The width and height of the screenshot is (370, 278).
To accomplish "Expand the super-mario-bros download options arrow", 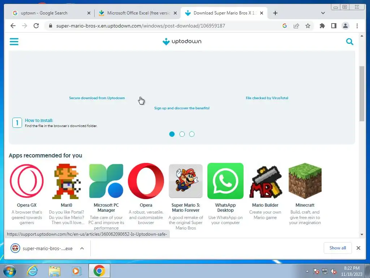I will (x=82, y=248).
